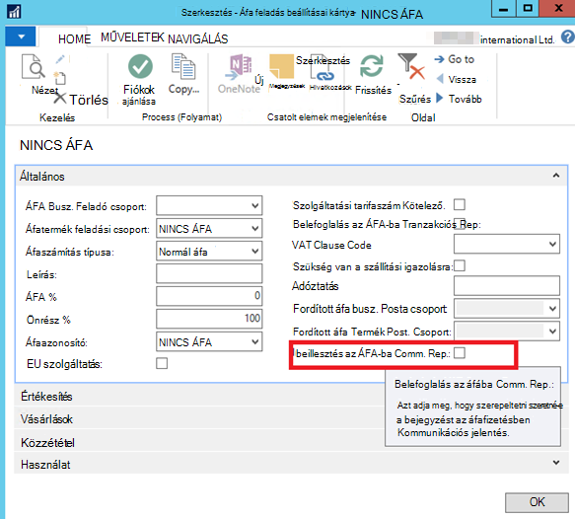This screenshot has width=575, height=519.
Task: Toggle Szolgáltatási tarifaszám Kötelező checkbox
Action: pyautogui.click(x=460, y=204)
